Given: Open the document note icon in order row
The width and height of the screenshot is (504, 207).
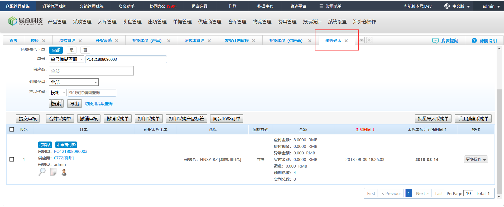Looking at the screenshot, I should 53,172.
